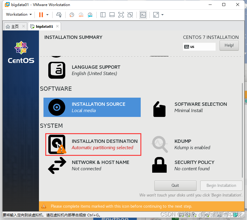
Task: Click the Begin Installation button
Action: tap(221, 186)
